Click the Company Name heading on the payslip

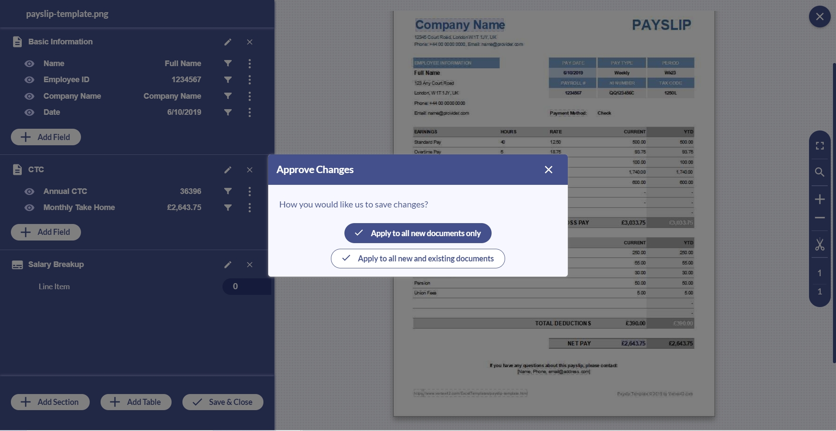point(460,25)
